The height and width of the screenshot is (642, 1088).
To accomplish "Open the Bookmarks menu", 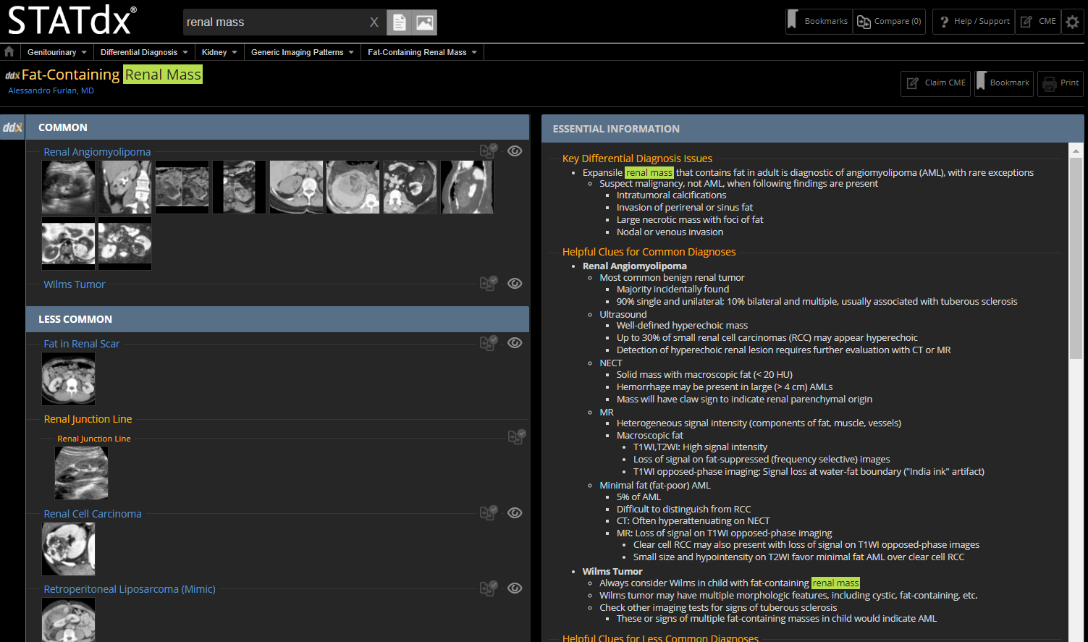I will [x=819, y=22].
